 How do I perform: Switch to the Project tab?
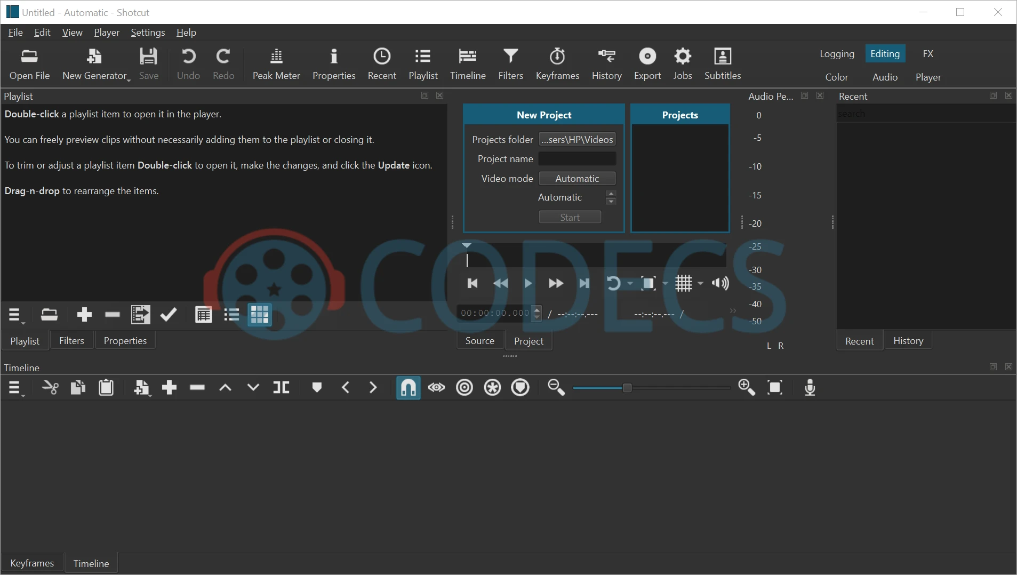528,341
